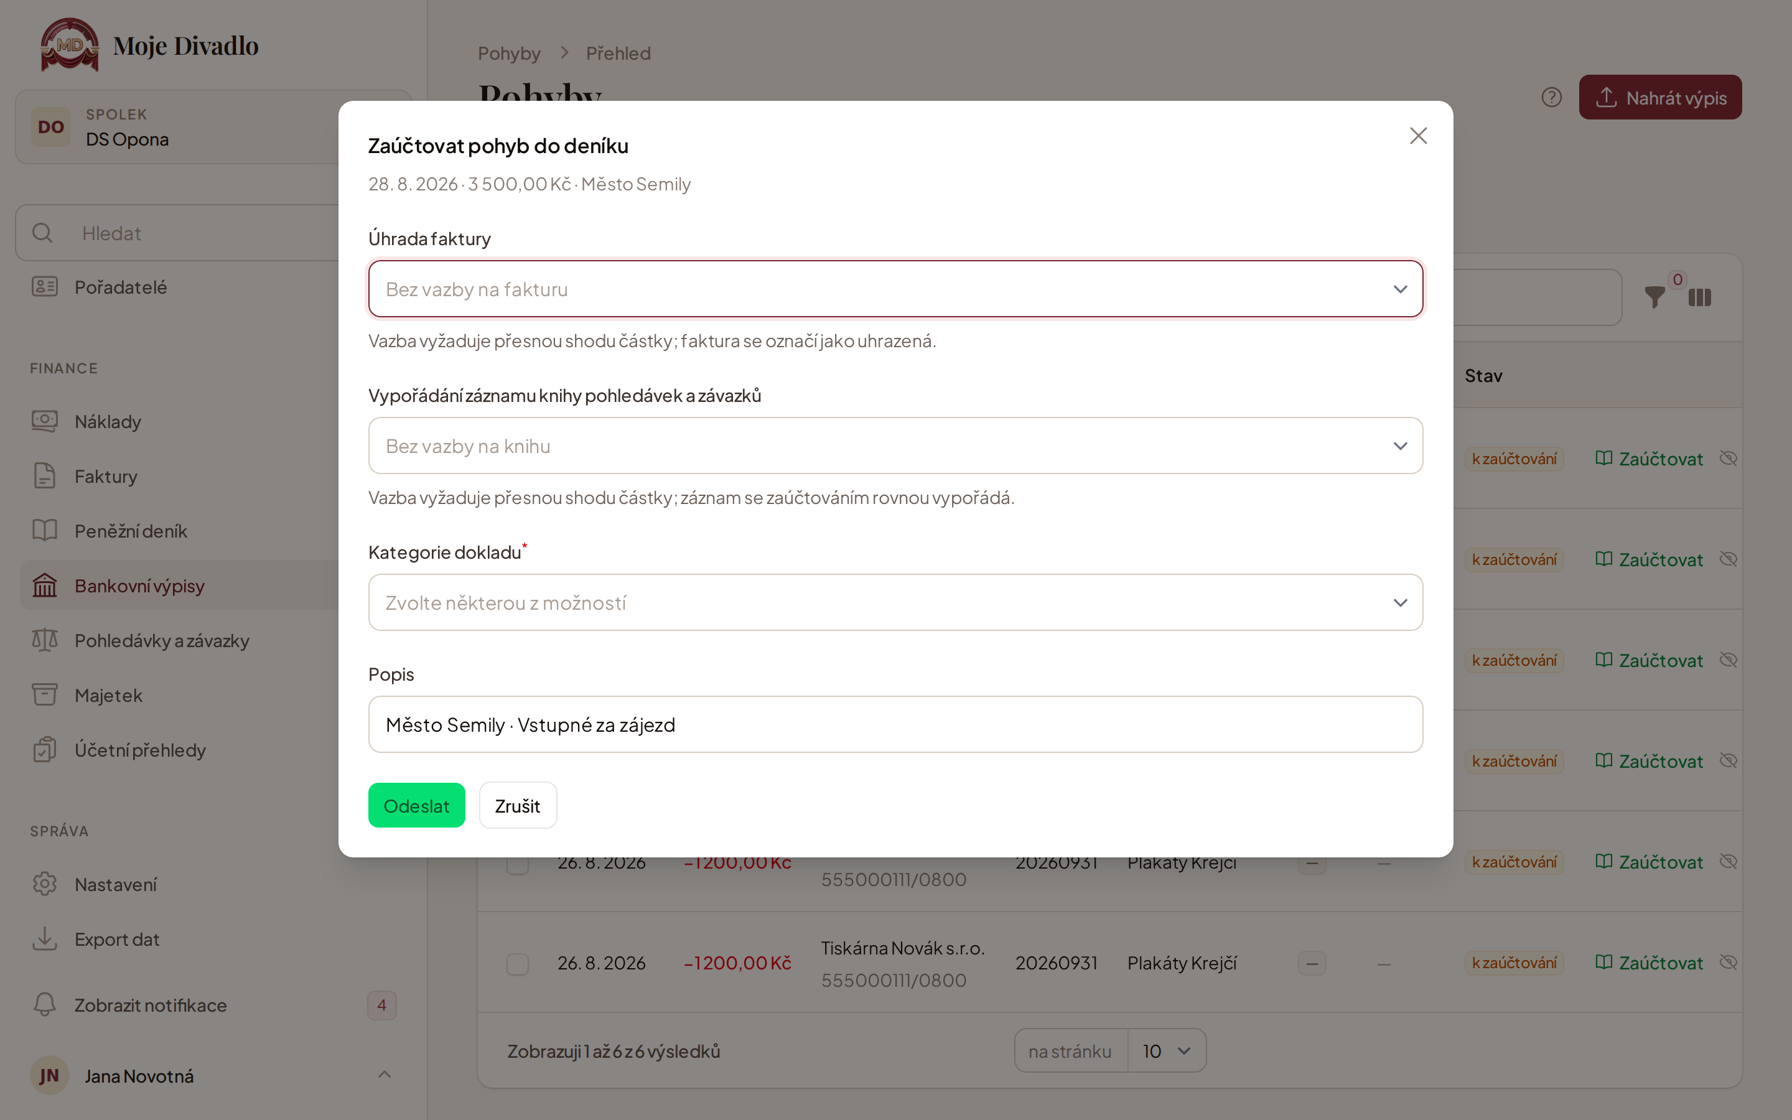The image size is (1792, 1120).
Task: Open the Bez vazby na knihu dropdown
Action: 895,446
